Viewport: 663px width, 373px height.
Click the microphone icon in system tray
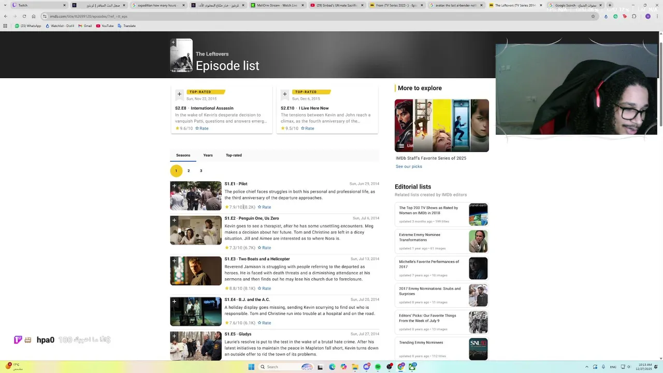pos(603,367)
